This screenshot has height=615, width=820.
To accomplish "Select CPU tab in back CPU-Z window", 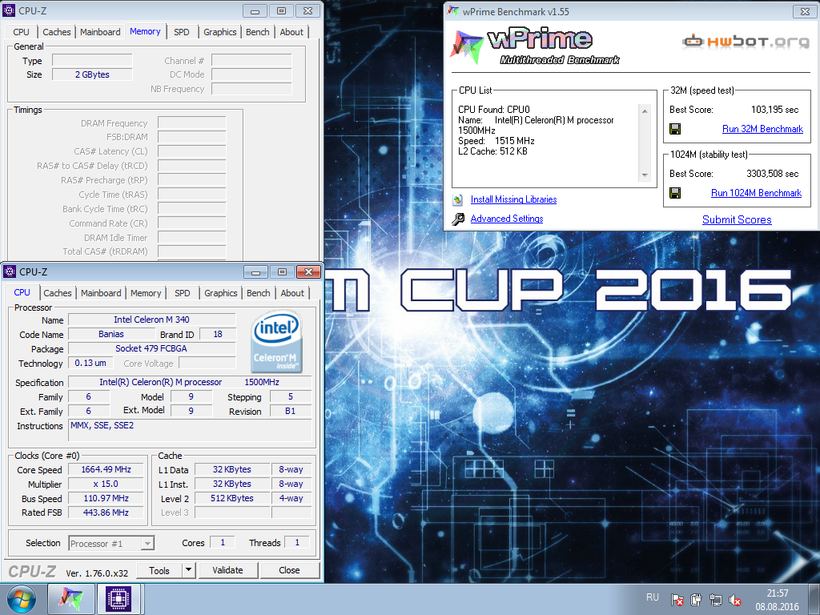I will point(22,32).
